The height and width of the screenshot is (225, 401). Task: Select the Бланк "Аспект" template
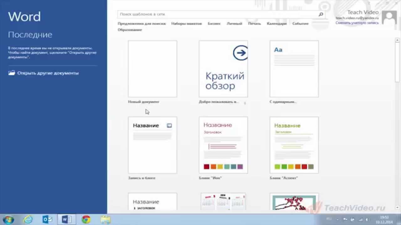(294, 145)
